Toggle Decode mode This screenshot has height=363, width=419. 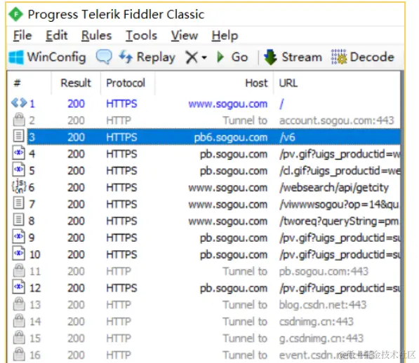[362, 57]
